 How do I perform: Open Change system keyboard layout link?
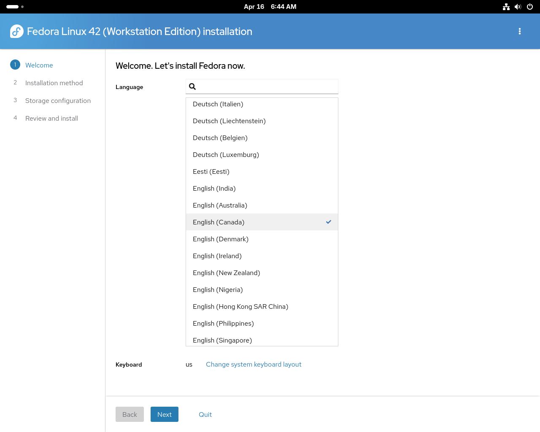(254, 364)
